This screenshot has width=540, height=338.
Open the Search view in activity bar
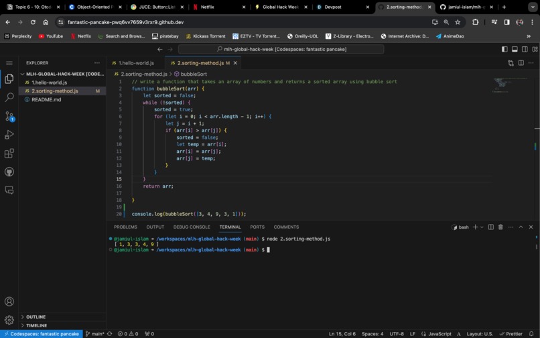tap(9, 97)
